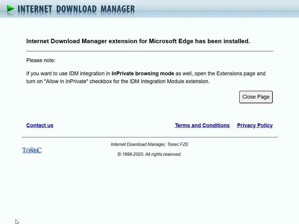
Task: Click the extension installed heading text
Action: [138, 41]
